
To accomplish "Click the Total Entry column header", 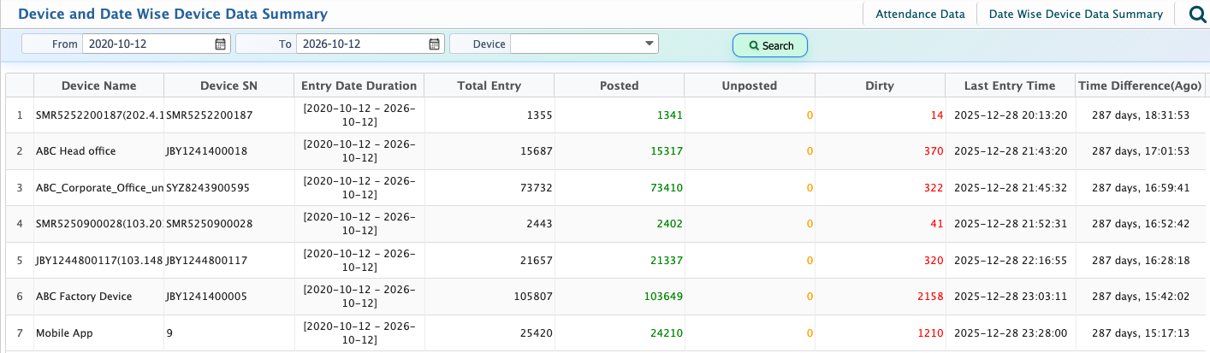I will click(489, 85).
